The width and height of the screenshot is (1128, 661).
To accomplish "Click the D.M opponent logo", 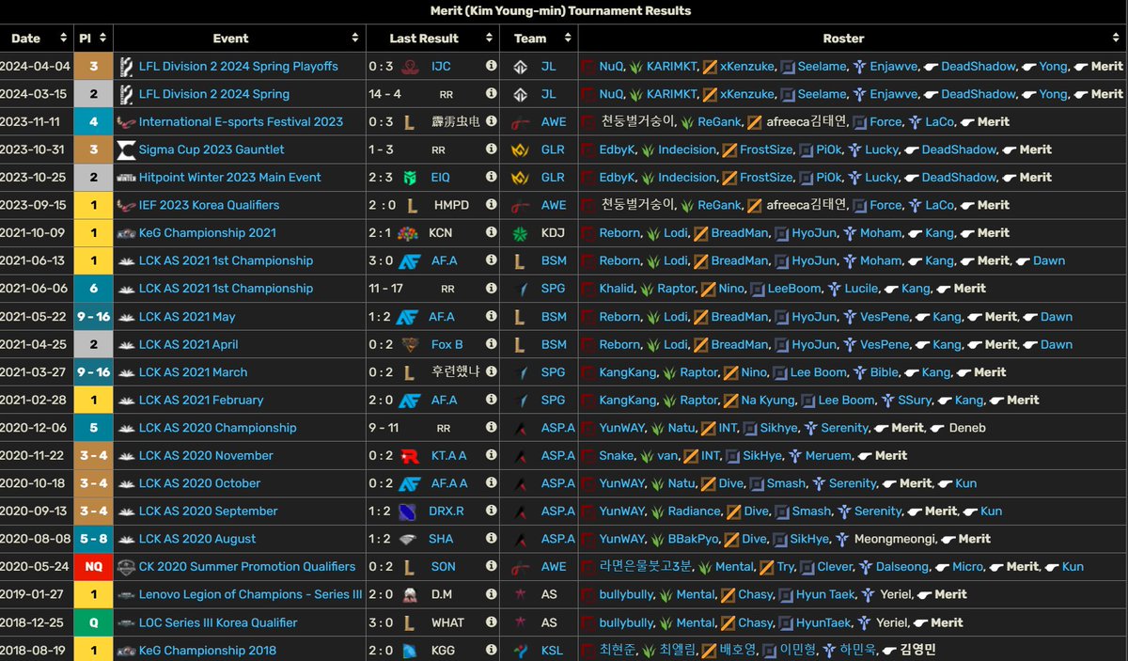I will point(409,595).
